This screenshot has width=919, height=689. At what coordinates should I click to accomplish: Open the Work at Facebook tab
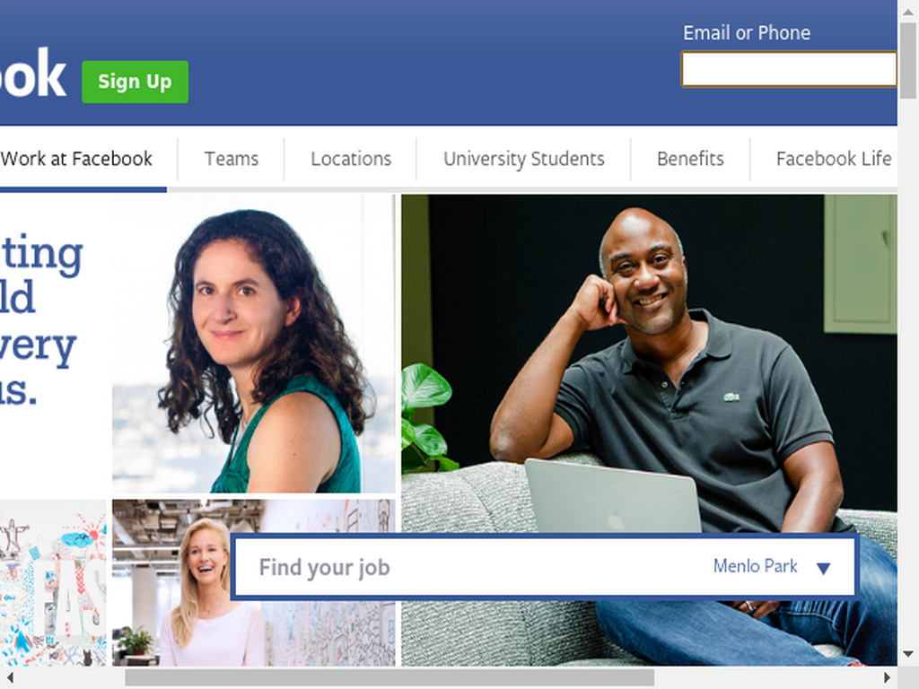(x=77, y=159)
